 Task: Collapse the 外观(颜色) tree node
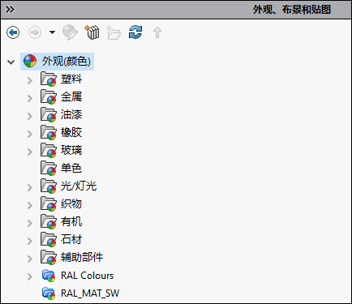[11, 62]
